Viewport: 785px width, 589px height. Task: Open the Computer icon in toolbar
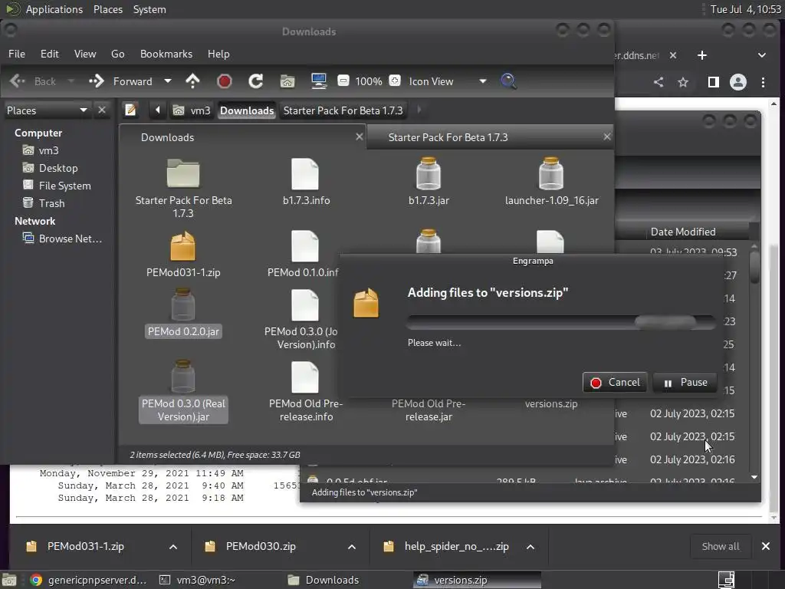319,81
